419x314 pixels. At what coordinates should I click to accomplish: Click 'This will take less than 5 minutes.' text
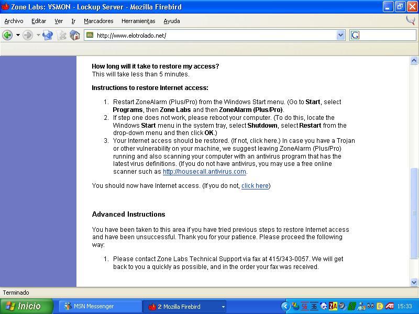pos(140,74)
